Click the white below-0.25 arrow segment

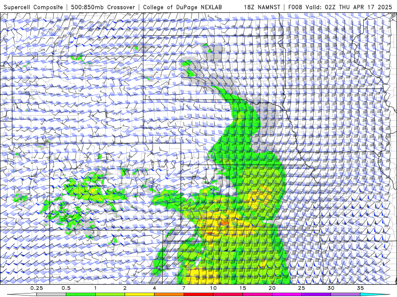point(22,295)
